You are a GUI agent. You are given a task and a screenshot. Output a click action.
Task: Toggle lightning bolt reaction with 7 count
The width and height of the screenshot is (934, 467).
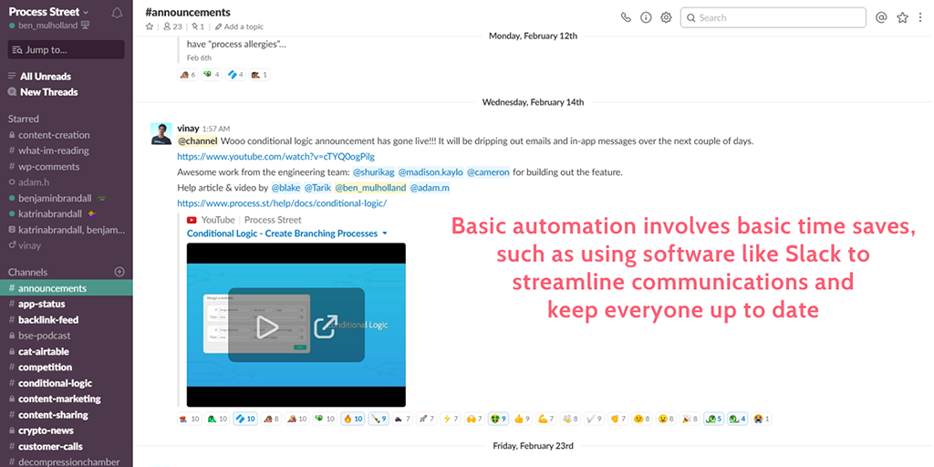[450, 419]
